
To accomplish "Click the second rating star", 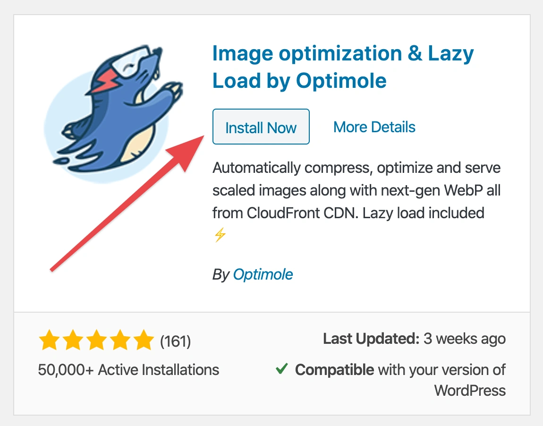I will pyautogui.click(x=72, y=341).
